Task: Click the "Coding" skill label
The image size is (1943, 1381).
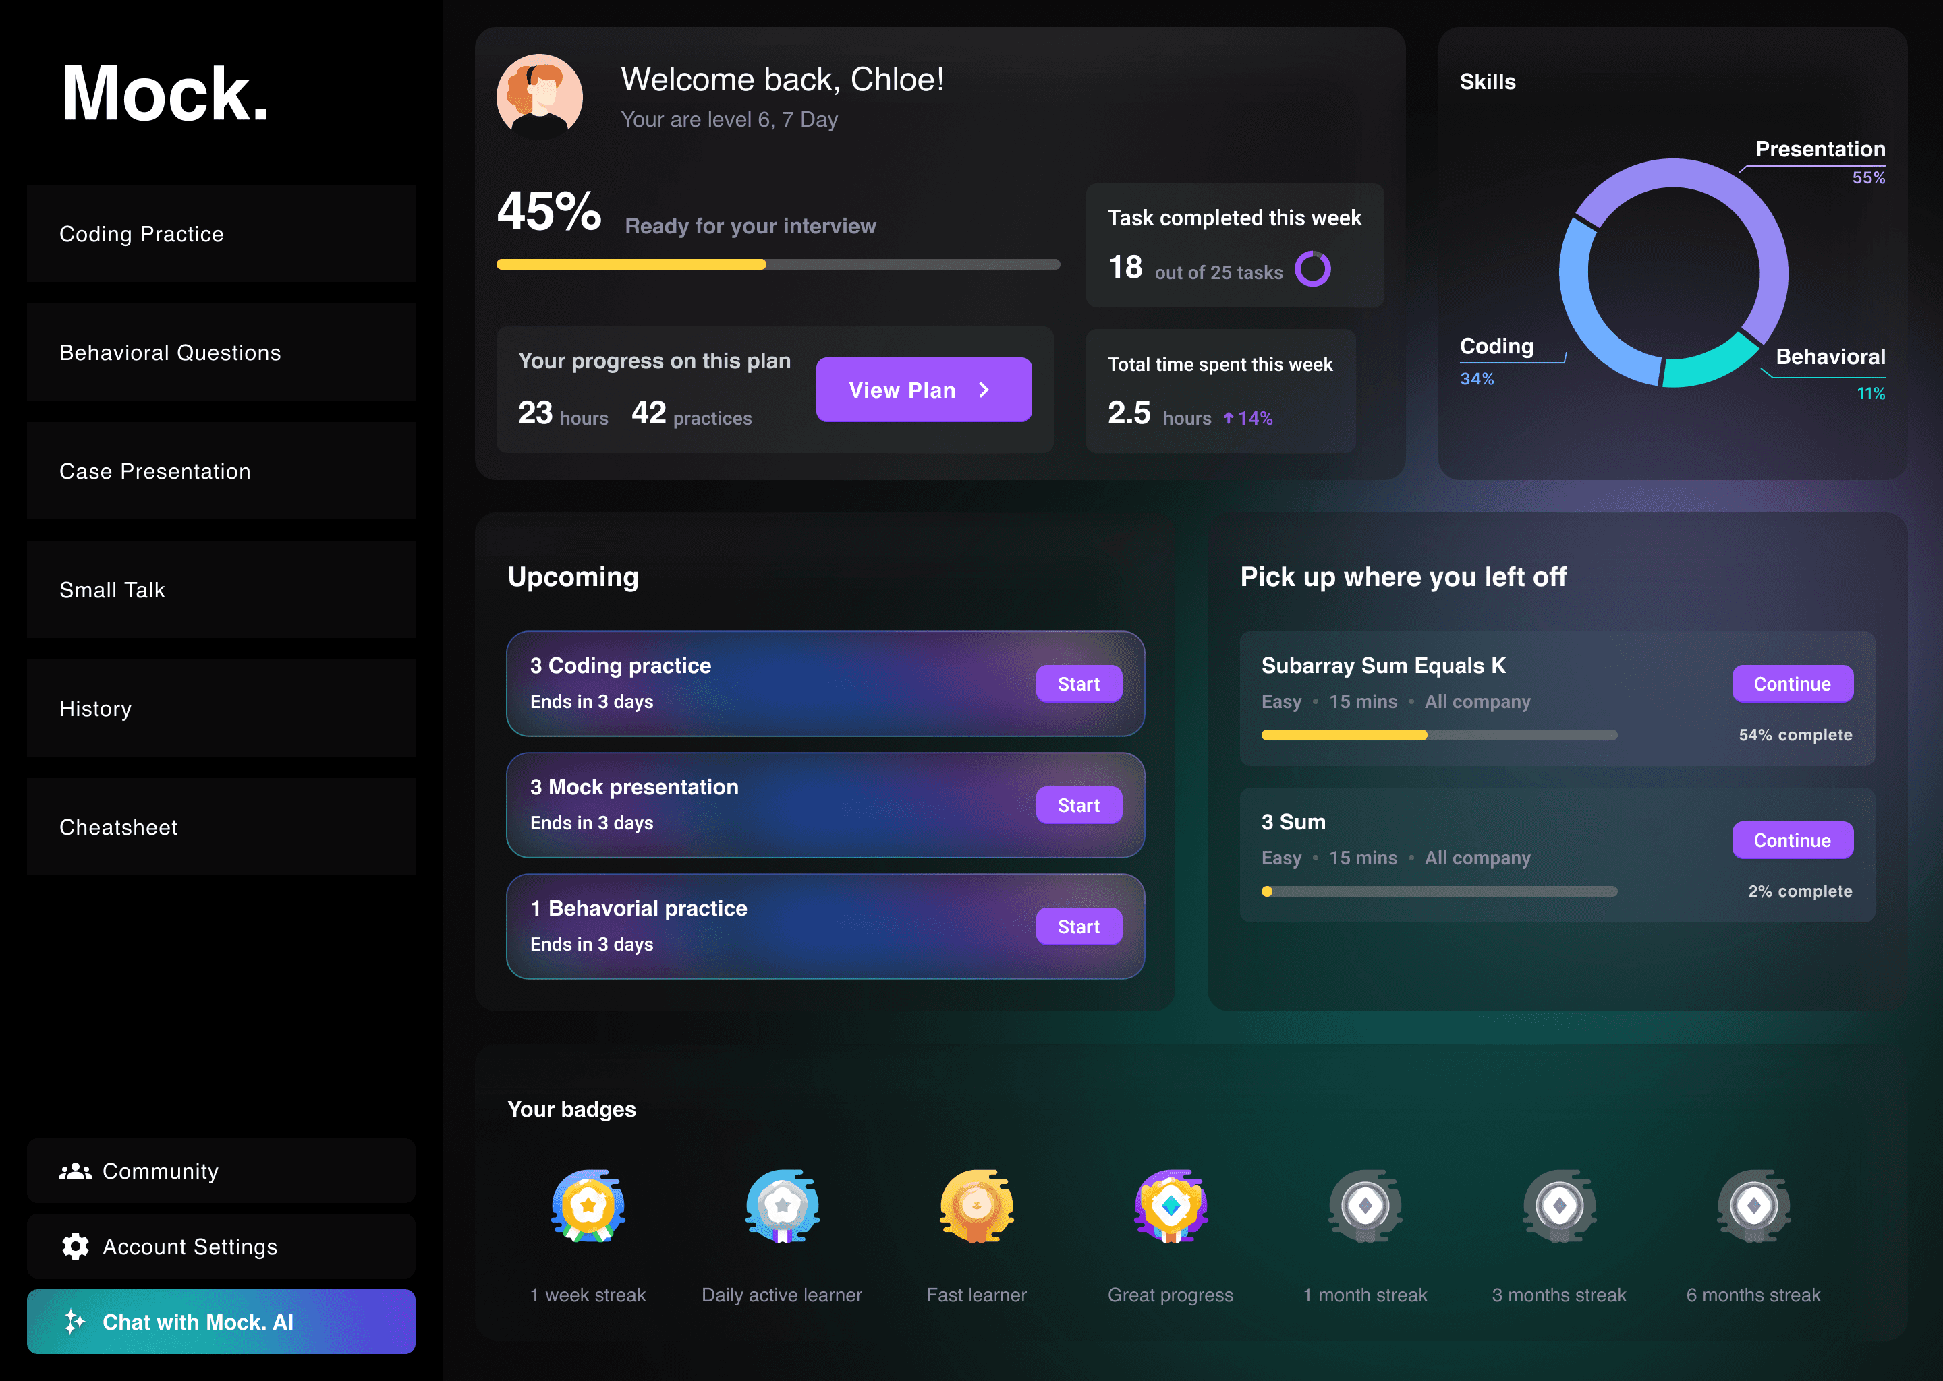Action: (x=1496, y=346)
